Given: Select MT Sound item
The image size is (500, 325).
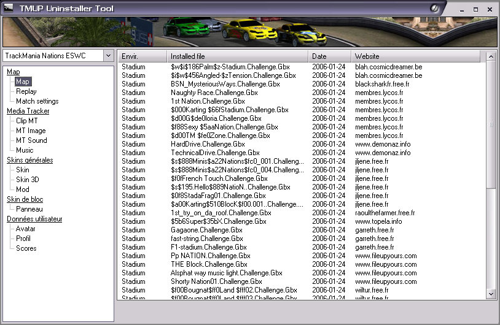Looking at the screenshot, I should pyautogui.click(x=31, y=140).
